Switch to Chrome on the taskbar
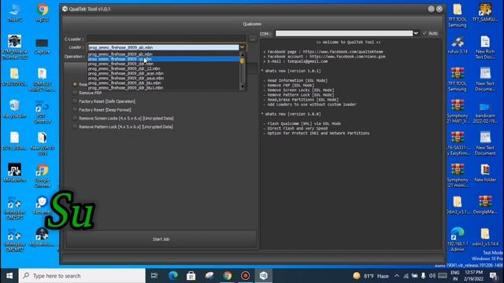The height and width of the screenshot is (283, 504). (228, 276)
